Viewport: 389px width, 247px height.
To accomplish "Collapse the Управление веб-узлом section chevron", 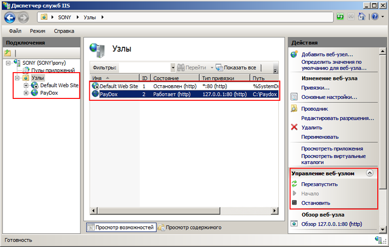I will click(x=370, y=173).
